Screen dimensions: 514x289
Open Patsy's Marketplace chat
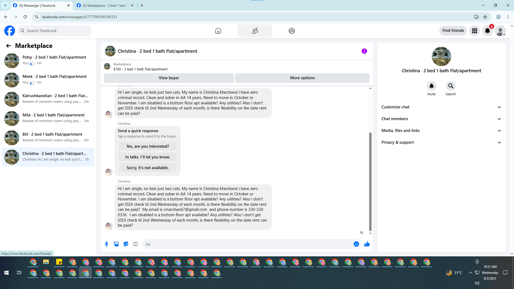(x=48, y=60)
